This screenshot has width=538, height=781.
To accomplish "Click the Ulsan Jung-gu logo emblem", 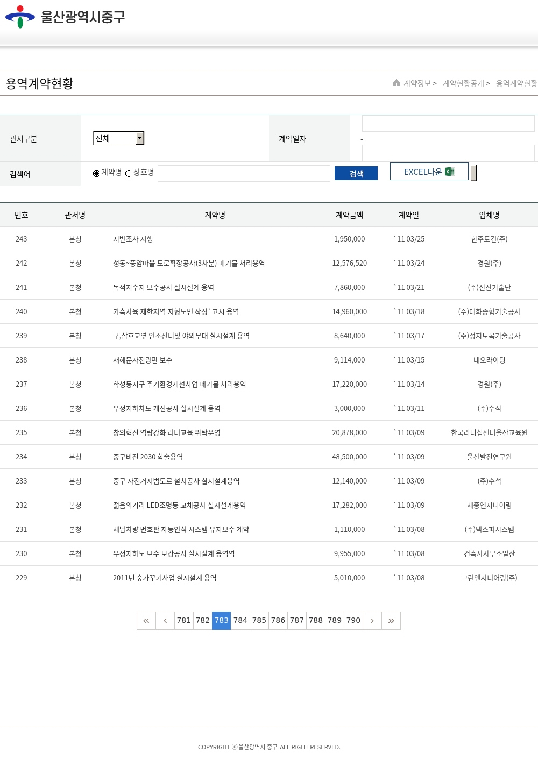I will (20, 17).
